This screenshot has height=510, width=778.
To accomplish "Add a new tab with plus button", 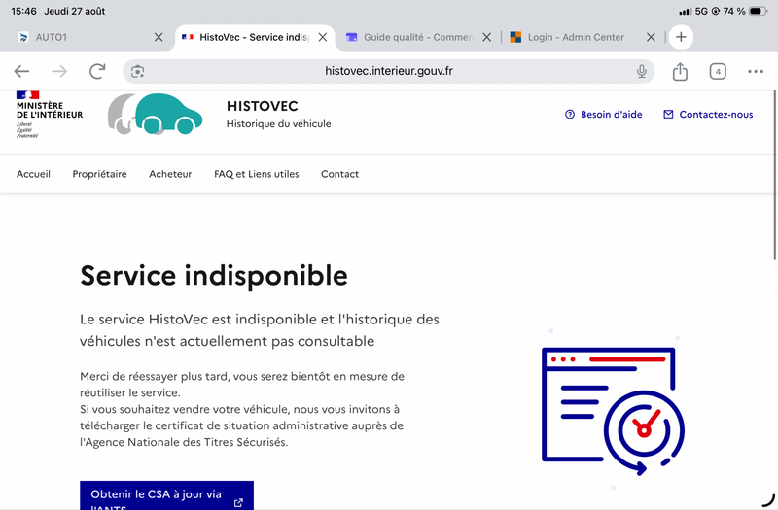I will pyautogui.click(x=681, y=37).
